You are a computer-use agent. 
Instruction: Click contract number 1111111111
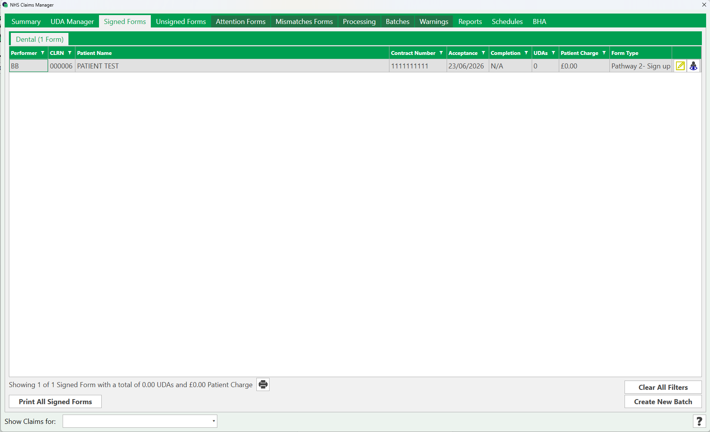pyautogui.click(x=418, y=66)
